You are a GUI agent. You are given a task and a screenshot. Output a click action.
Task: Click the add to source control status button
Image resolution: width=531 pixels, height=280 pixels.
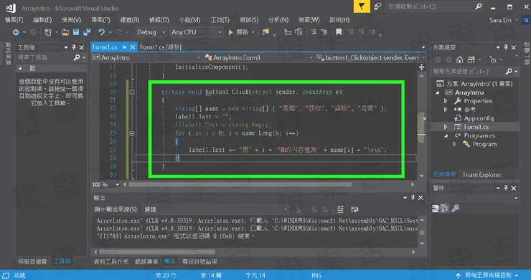[487, 275]
